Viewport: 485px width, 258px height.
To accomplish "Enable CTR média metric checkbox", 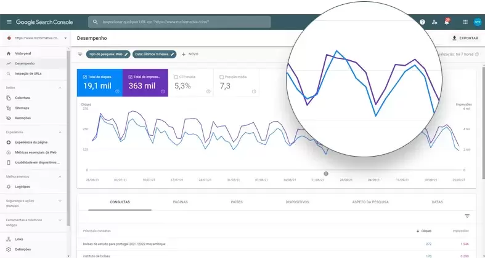I will pyautogui.click(x=176, y=77).
